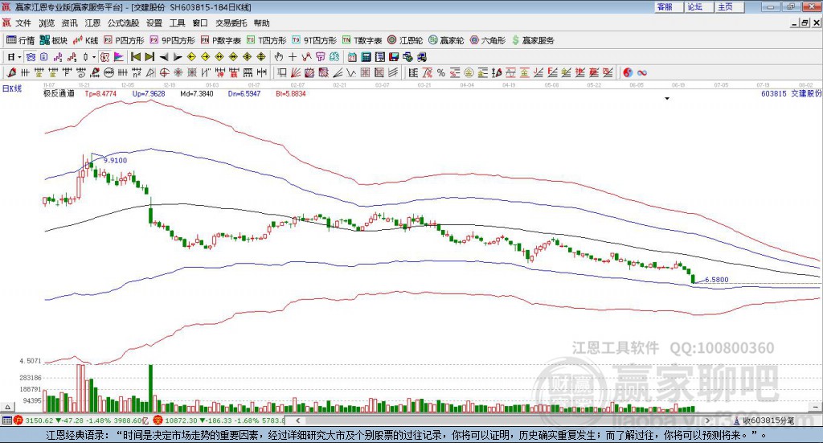Open the 资讯 menu
The image size is (823, 443).
tap(69, 23)
